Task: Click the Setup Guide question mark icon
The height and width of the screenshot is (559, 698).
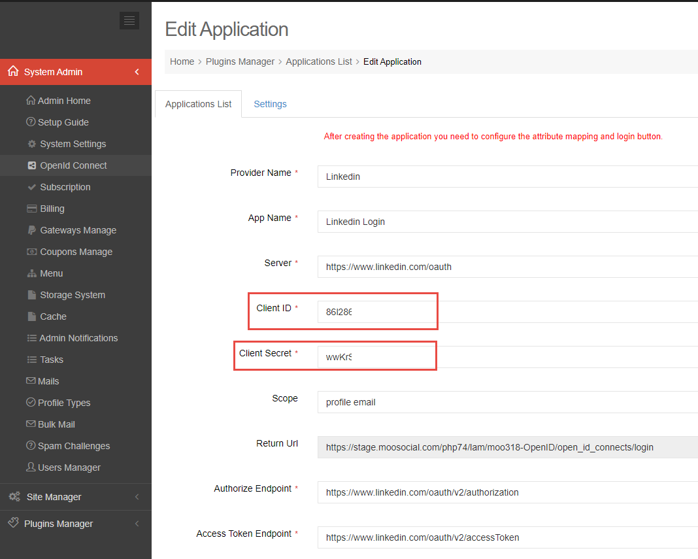Action: coord(31,122)
